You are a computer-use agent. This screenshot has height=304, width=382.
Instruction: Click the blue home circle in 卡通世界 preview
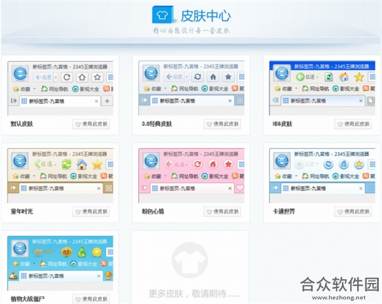(x=344, y=164)
